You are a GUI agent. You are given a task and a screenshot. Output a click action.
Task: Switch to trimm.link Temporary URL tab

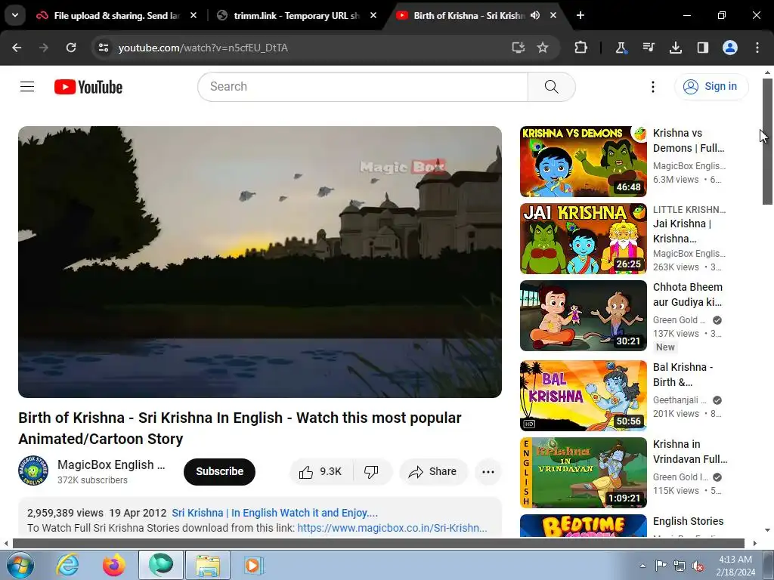(x=296, y=15)
